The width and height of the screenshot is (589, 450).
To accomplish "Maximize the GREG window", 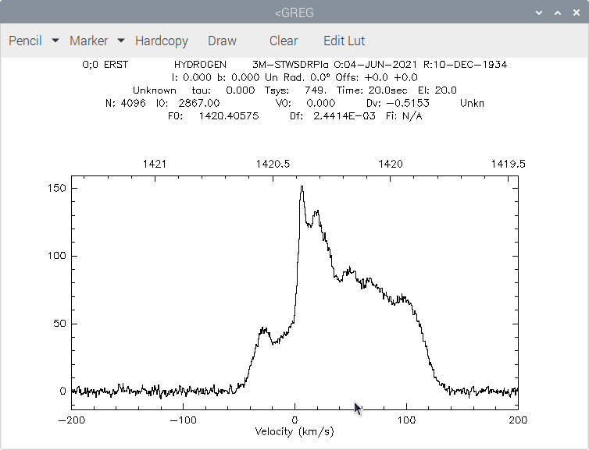I will coord(558,12).
